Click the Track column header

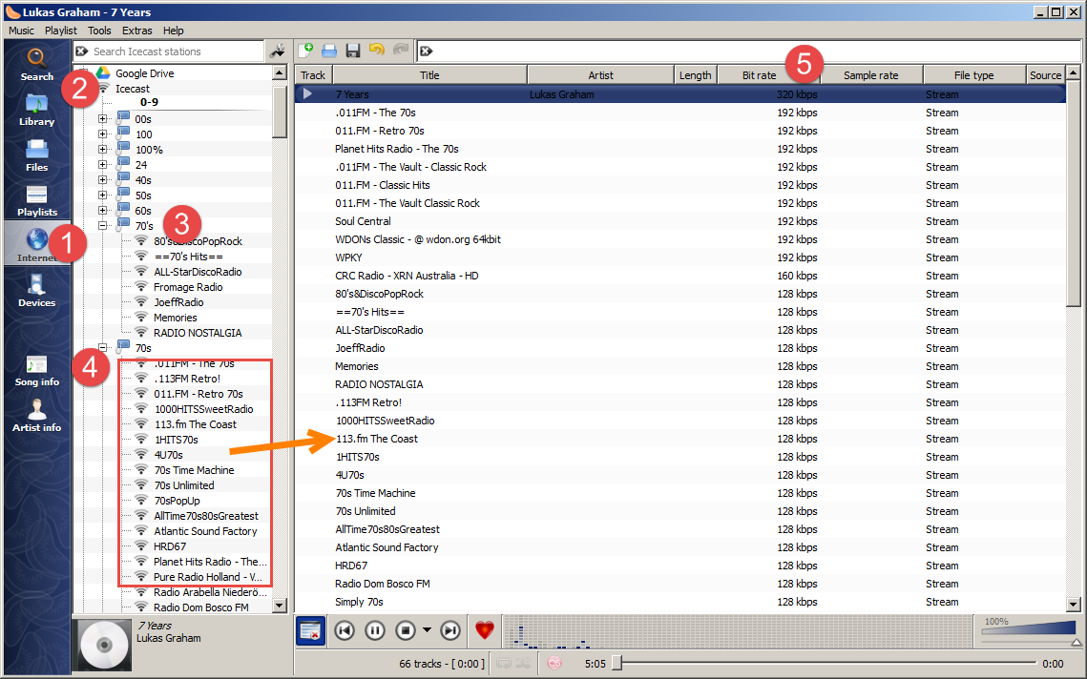pyautogui.click(x=313, y=74)
